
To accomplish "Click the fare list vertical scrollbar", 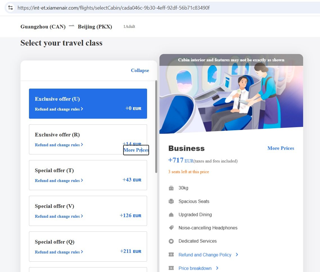I will 156,127.
